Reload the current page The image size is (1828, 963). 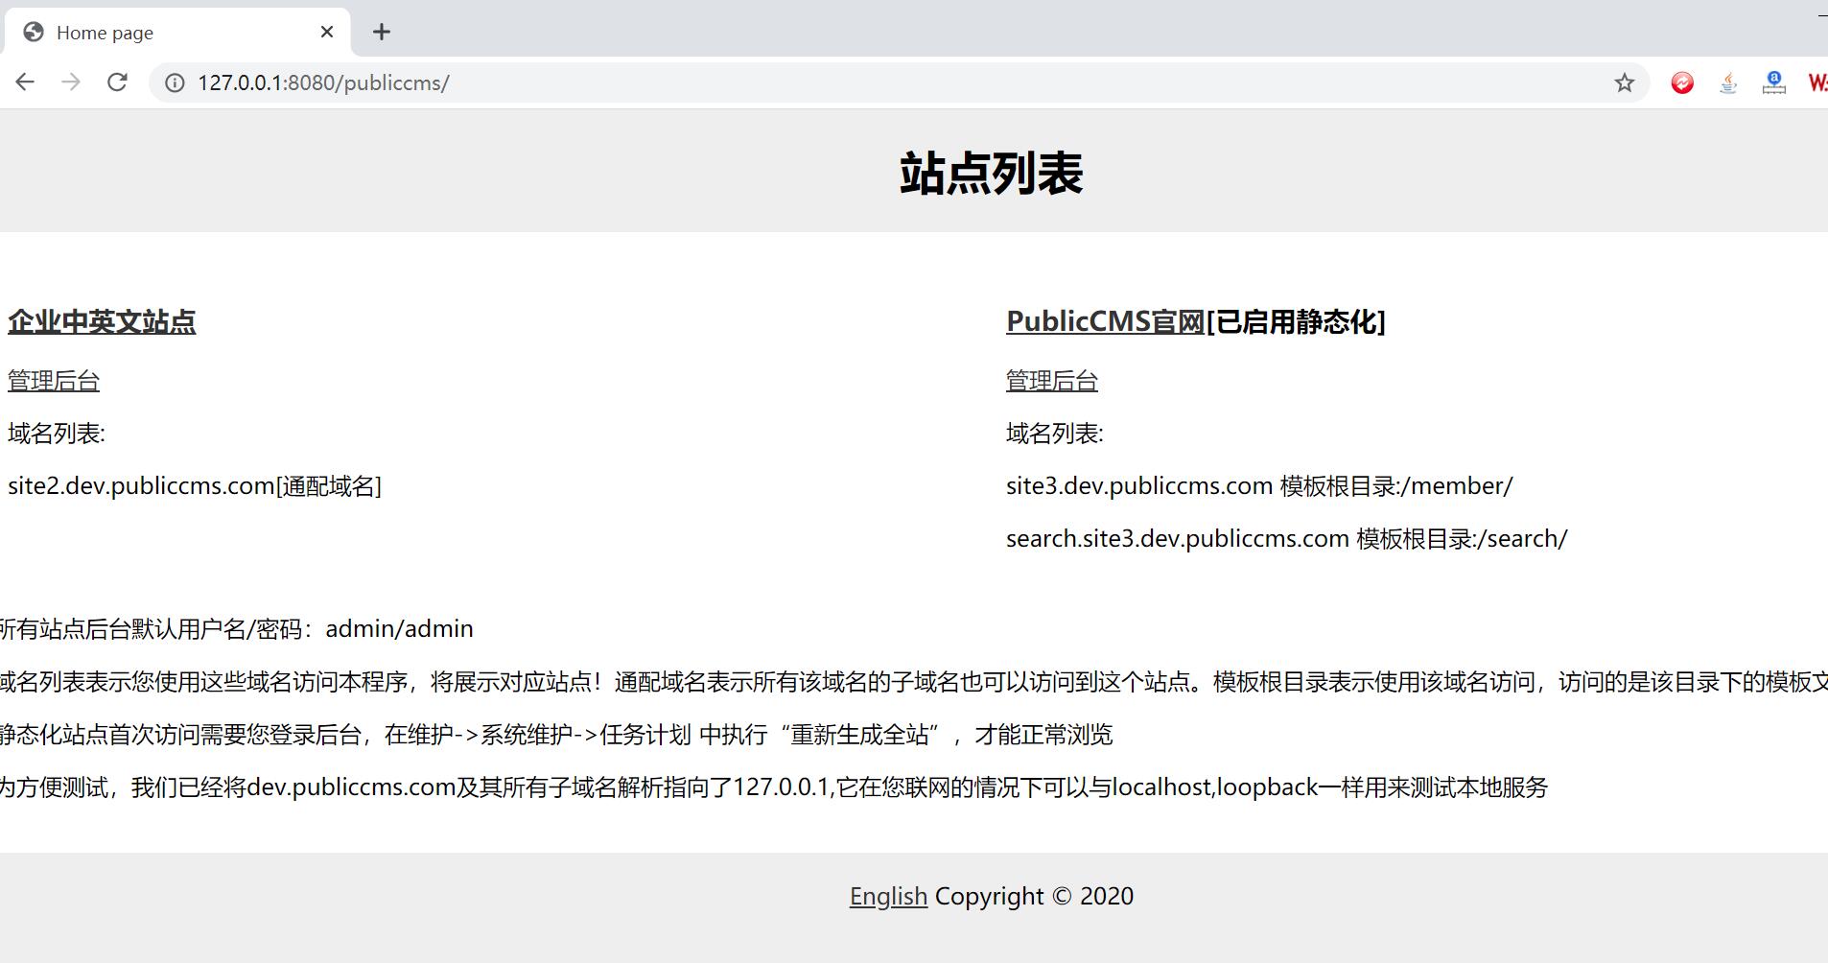pos(117,82)
